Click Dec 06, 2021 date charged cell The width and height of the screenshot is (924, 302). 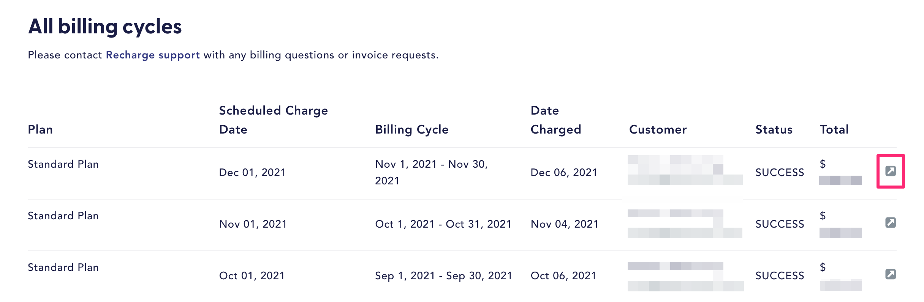[x=564, y=173]
